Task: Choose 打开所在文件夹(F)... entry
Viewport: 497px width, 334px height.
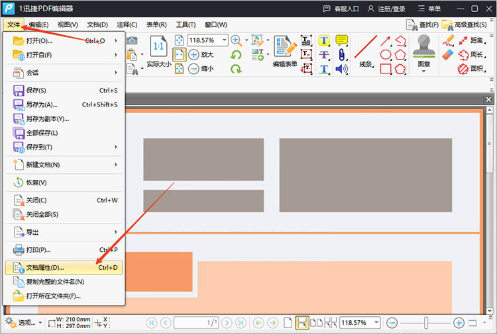Action: [x=64, y=296]
